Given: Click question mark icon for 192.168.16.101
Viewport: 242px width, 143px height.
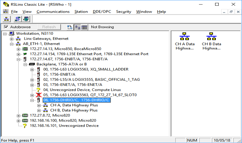Looking at the screenshot, I should click(x=25, y=126).
